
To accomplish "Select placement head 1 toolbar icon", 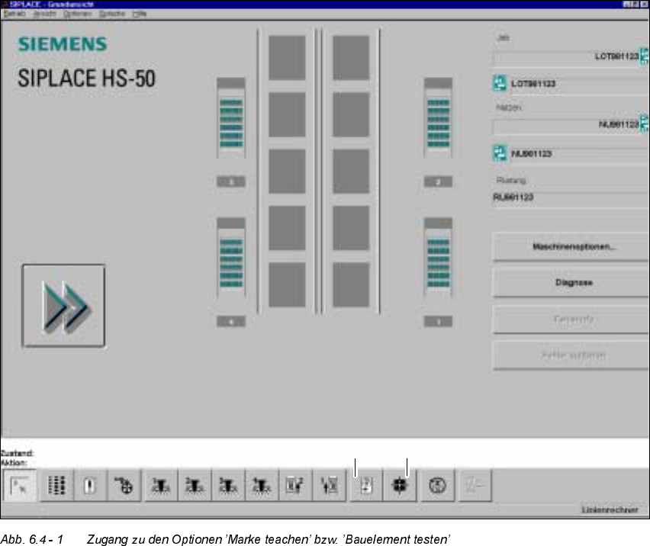I will (x=160, y=485).
